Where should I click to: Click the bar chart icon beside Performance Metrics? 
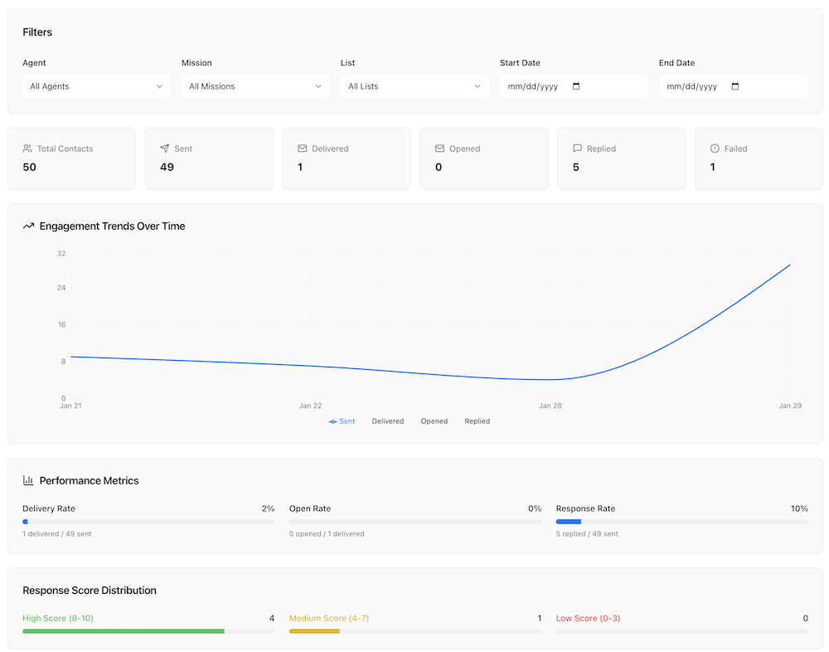[28, 480]
